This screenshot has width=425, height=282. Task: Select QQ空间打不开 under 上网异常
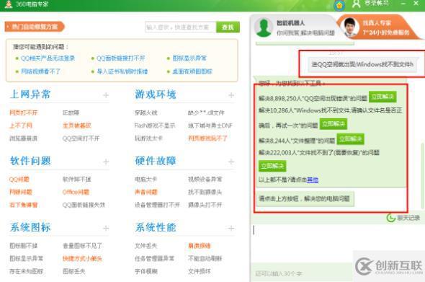tap(81, 138)
